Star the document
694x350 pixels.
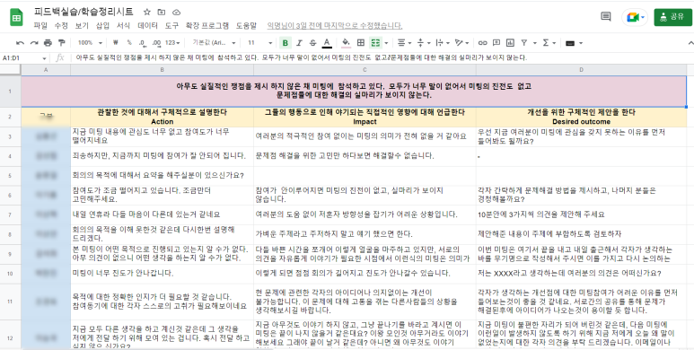point(147,12)
